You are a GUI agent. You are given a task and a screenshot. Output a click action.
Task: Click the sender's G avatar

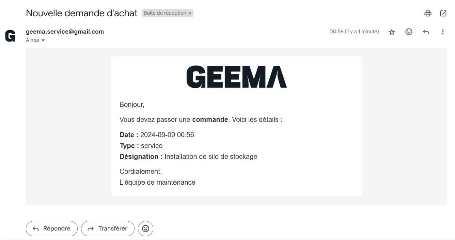(10, 36)
